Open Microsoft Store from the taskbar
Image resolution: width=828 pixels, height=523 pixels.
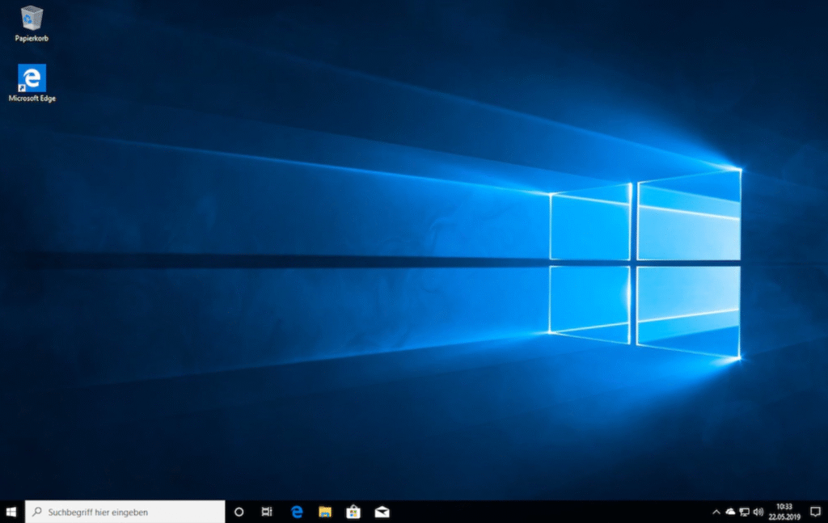coord(353,512)
